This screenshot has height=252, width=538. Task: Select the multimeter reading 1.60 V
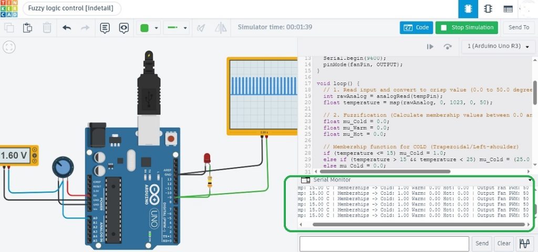14,155
